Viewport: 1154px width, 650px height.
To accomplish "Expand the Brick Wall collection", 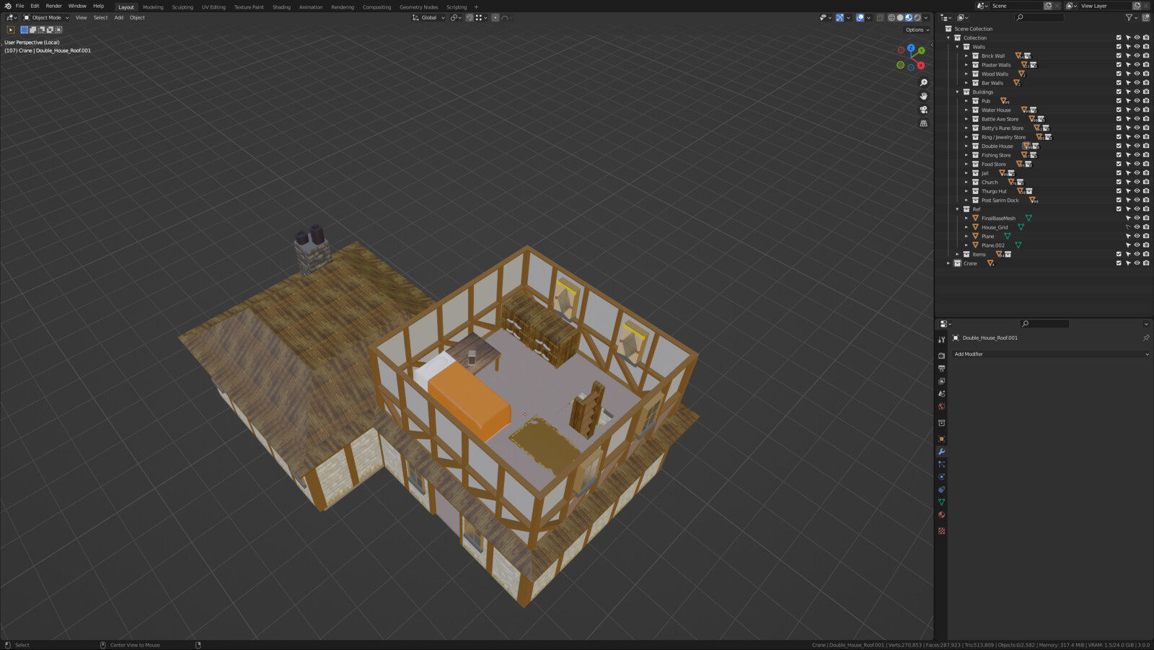I will click(x=966, y=56).
